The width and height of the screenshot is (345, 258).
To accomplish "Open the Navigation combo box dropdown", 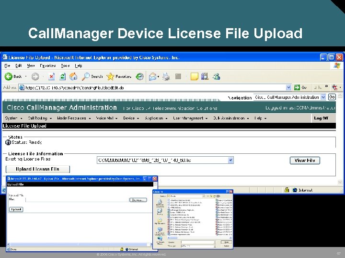I will (323, 97).
